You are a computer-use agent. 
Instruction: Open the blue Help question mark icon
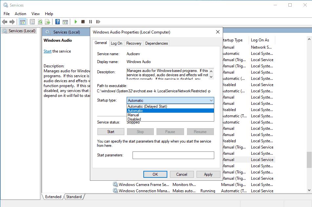[57, 22]
